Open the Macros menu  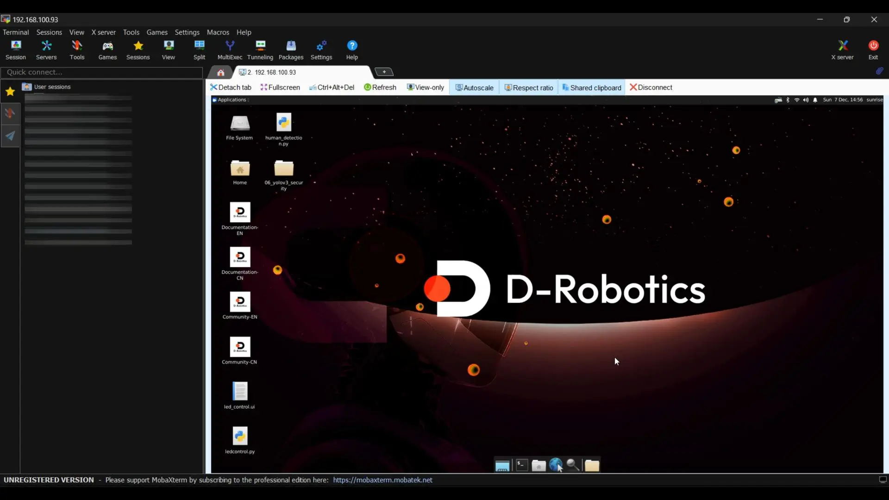click(x=218, y=32)
